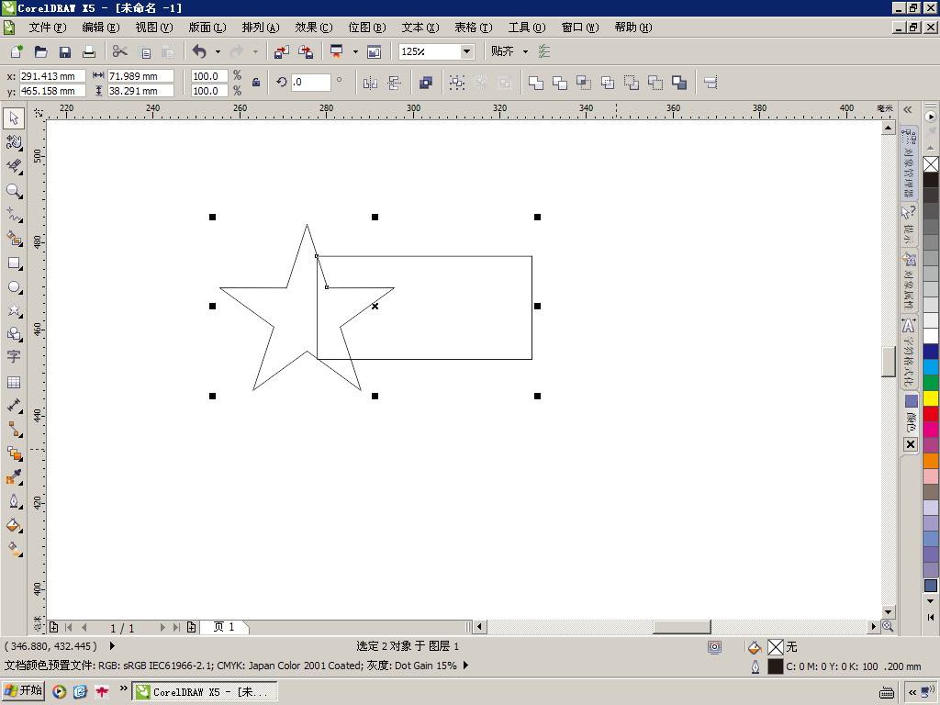Select the Pick tool in toolbox
The height and width of the screenshot is (705, 940).
pyautogui.click(x=14, y=118)
